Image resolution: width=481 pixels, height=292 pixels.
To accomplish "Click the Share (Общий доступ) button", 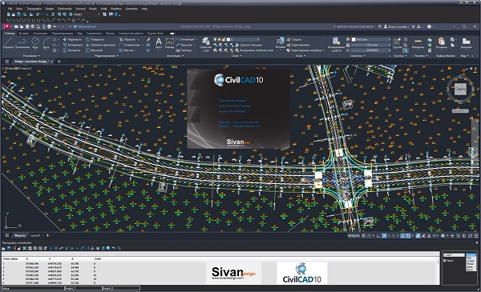I will pos(85,26).
